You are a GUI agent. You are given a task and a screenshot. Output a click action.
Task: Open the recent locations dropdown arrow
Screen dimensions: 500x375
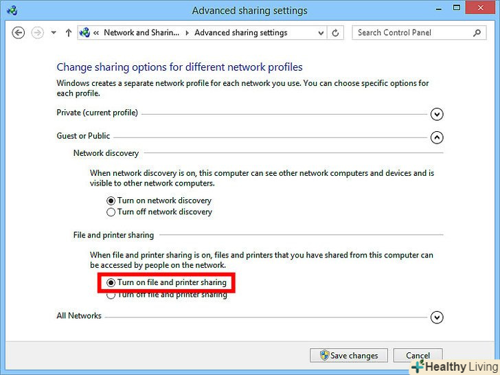coord(54,32)
